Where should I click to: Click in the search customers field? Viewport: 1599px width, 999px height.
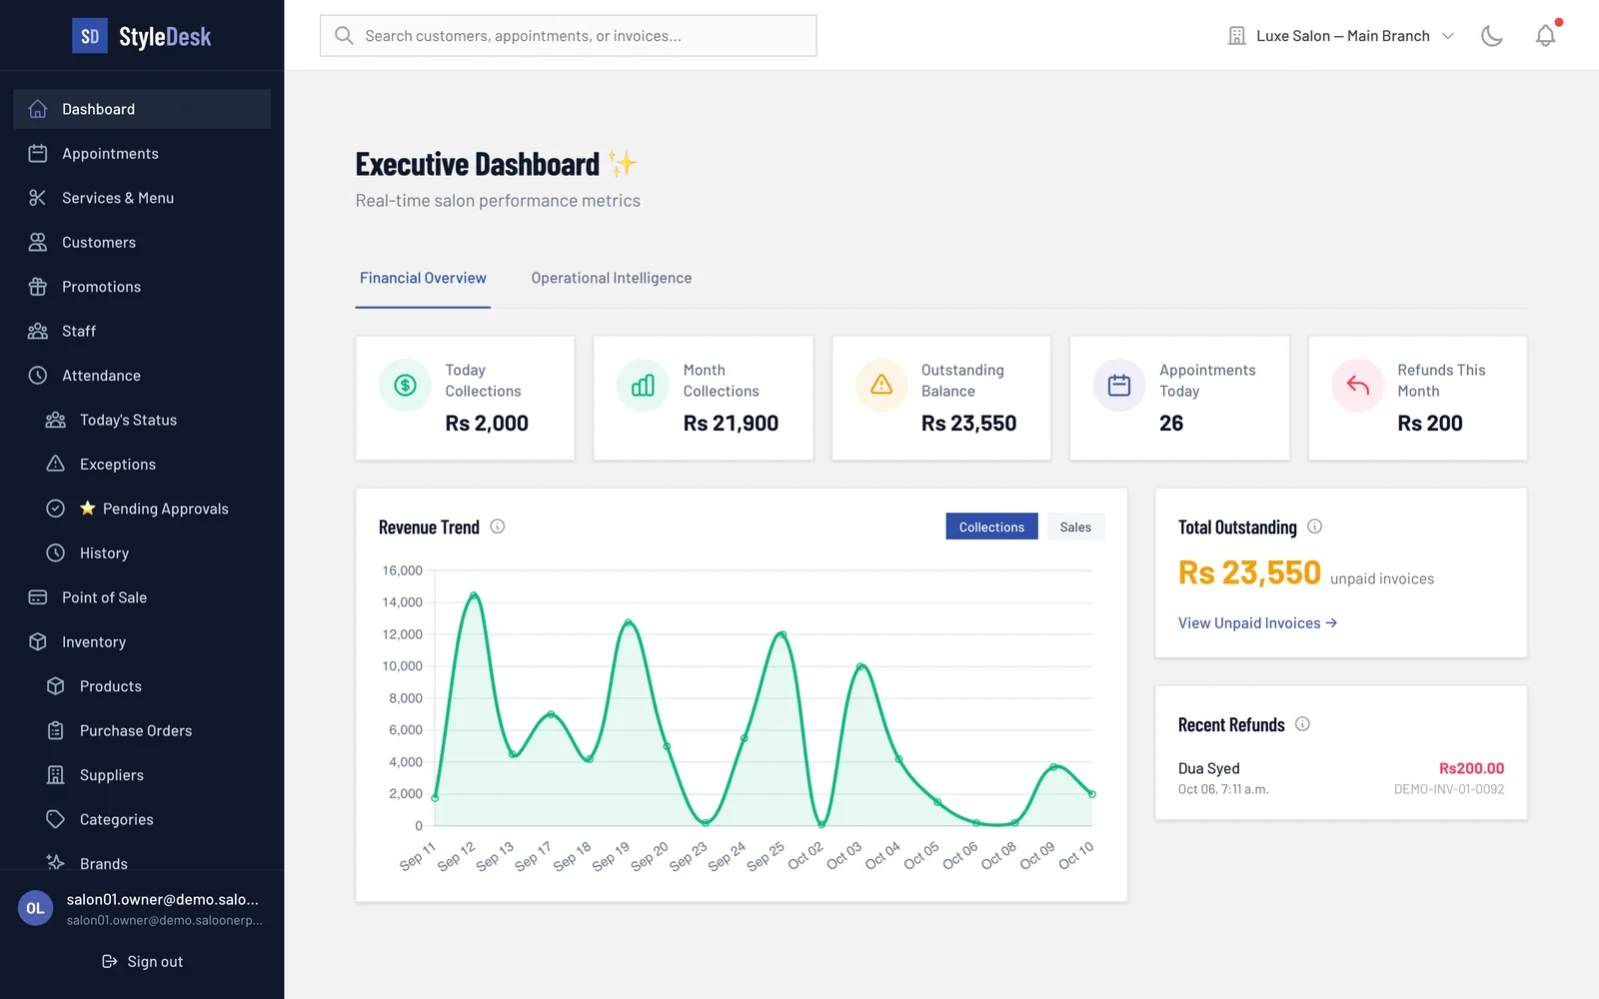(x=569, y=36)
